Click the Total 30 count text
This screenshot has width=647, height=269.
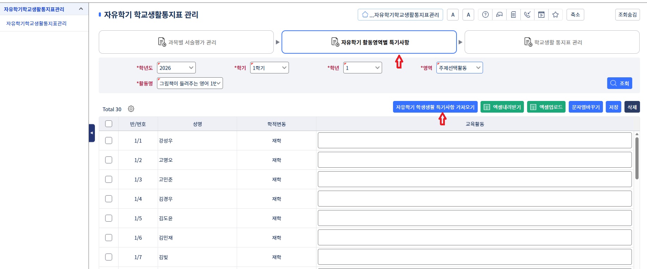coord(112,109)
